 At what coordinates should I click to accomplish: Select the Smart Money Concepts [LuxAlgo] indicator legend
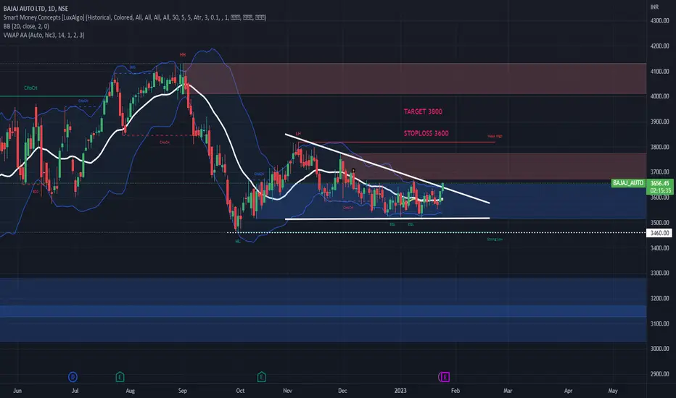pos(134,17)
